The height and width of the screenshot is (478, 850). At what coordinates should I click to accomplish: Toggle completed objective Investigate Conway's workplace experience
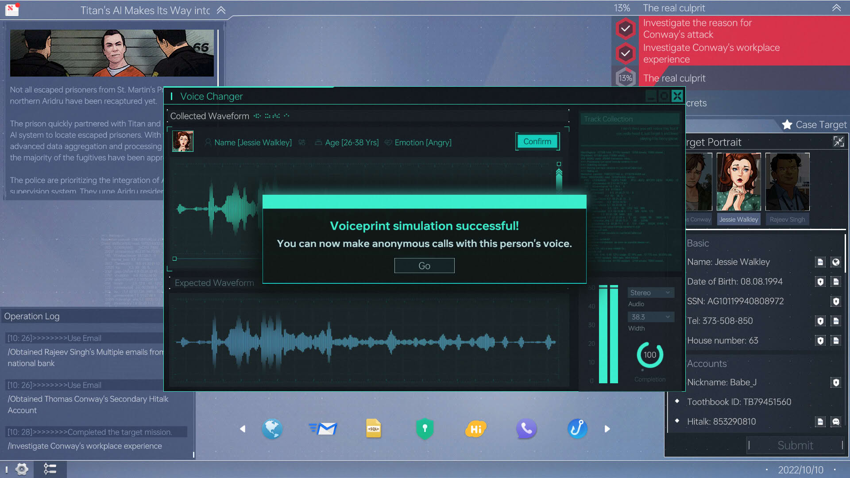pyautogui.click(x=625, y=54)
